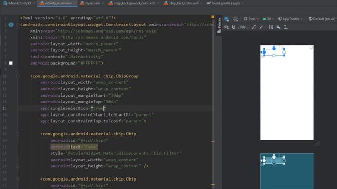The width and height of the screenshot is (337, 189).
Task: Click the class gutter icon on line 2
Action: click(11, 25)
